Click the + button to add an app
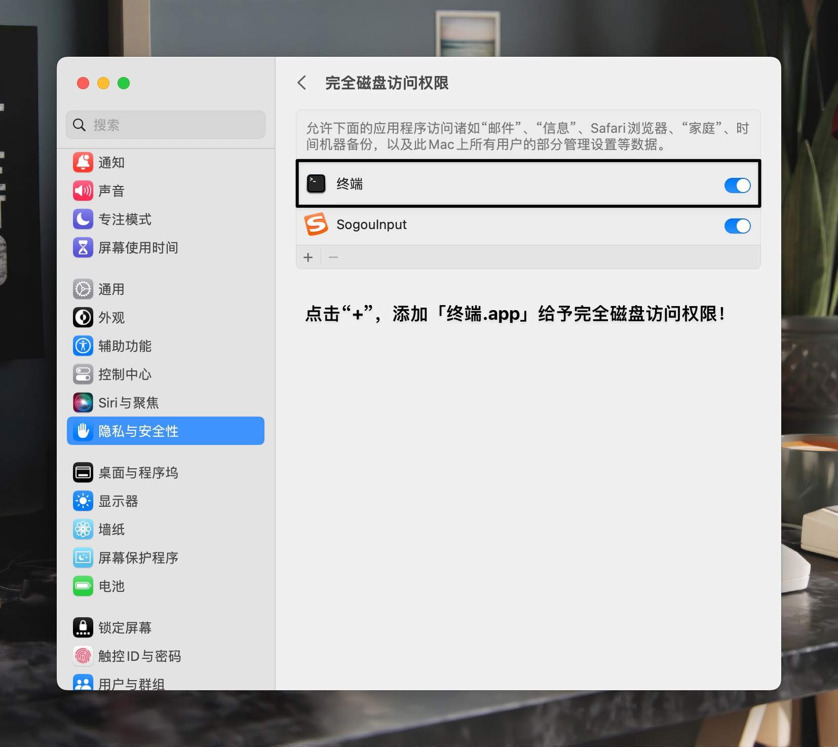Viewport: 838px width, 747px height. 308,257
